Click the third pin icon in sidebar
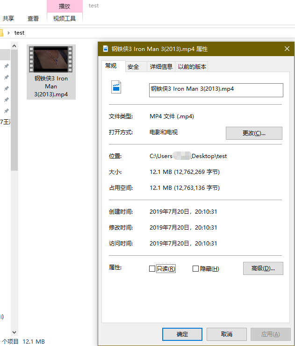Screen dimensions: 295x346 pyautogui.click(x=7, y=88)
